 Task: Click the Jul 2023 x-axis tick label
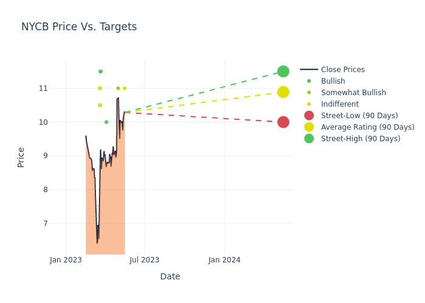tap(144, 260)
